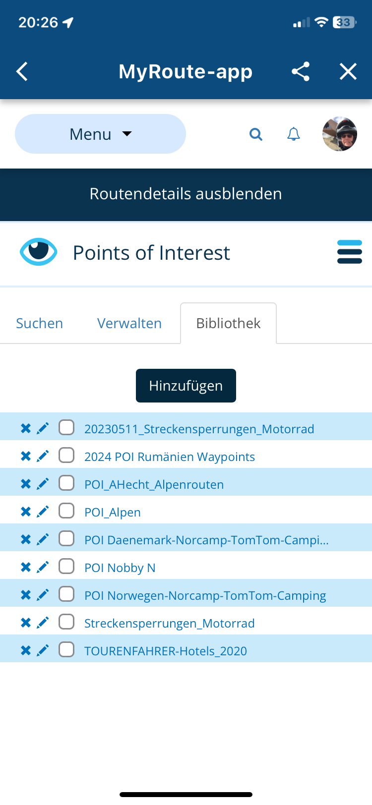The width and height of the screenshot is (372, 805).
Task: Switch to the Suchen tab
Action: coord(40,324)
